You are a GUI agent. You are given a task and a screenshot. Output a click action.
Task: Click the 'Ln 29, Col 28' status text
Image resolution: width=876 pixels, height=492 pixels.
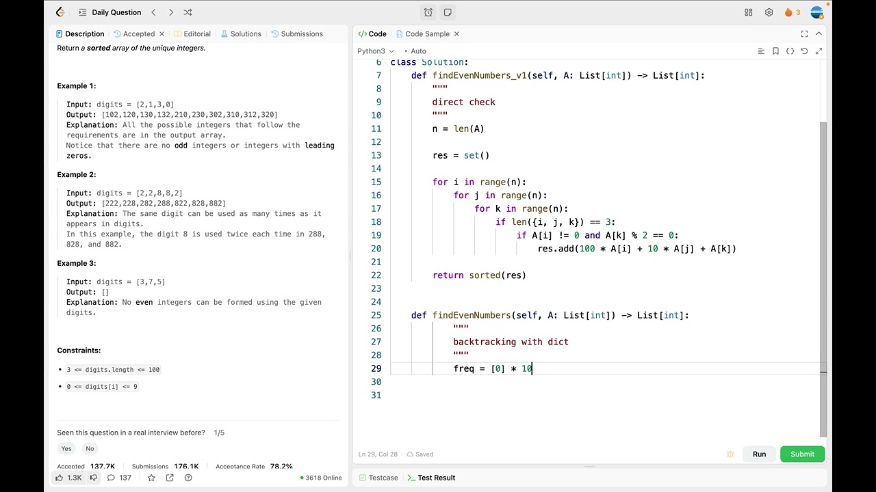[x=377, y=454]
